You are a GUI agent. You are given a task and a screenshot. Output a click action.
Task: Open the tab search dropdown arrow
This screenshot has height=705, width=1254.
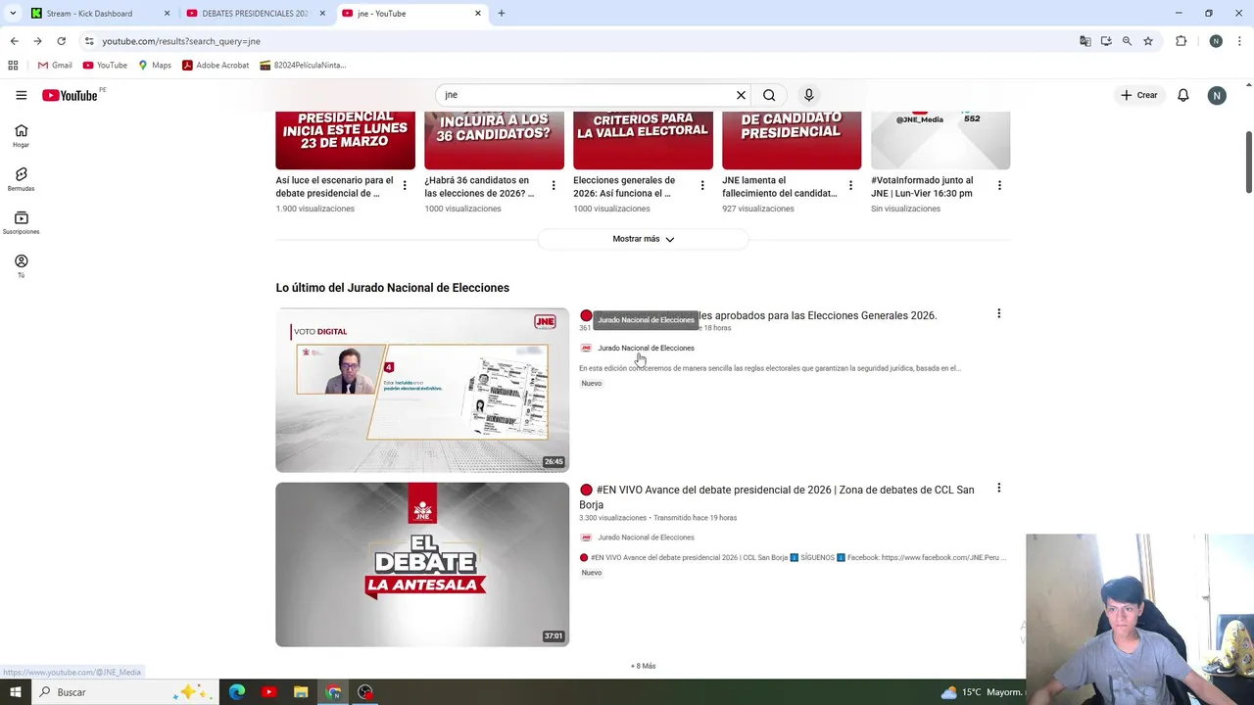tap(13, 14)
